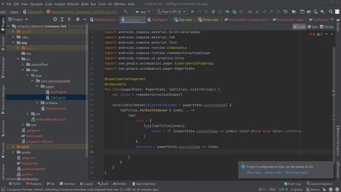
Task: Open Search Everywhere magnifier icon
Action: 330,12
